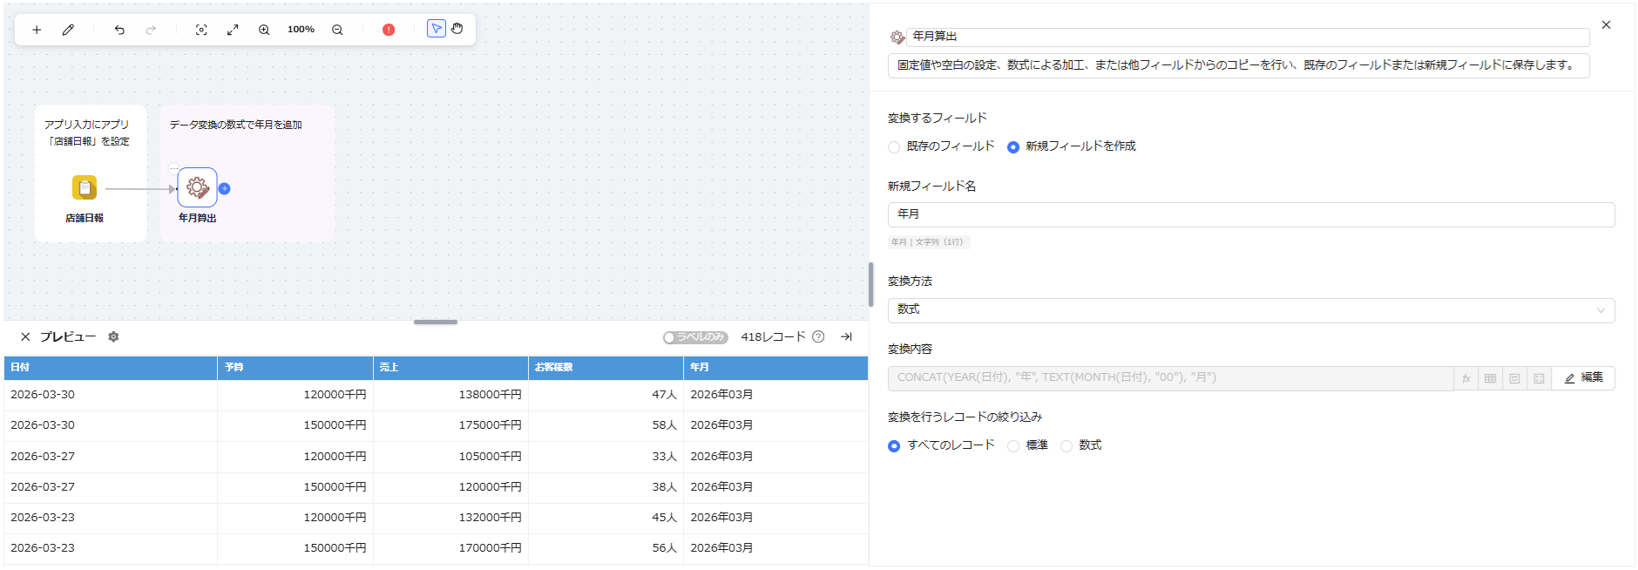Click the fit-to-screen focus icon

[201, 30]
